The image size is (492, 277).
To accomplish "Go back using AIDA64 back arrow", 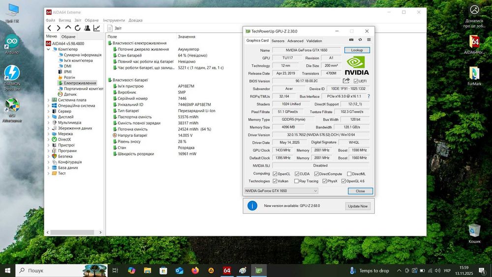I will 49,28.
